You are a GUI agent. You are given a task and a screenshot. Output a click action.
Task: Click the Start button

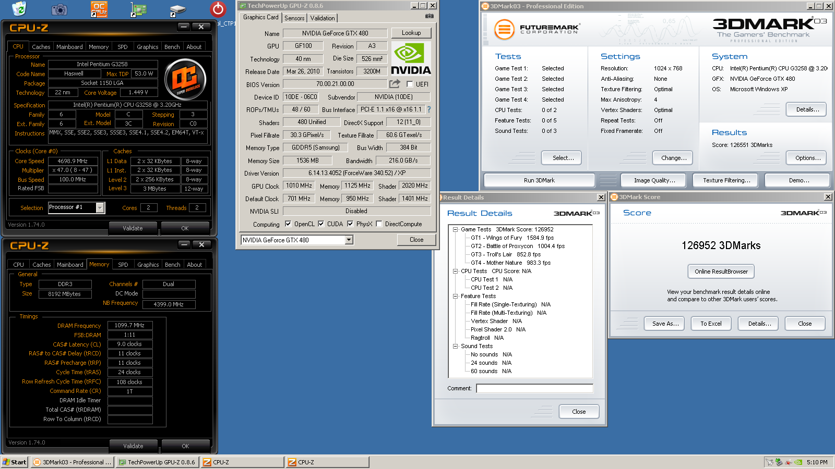pos(15,462)
